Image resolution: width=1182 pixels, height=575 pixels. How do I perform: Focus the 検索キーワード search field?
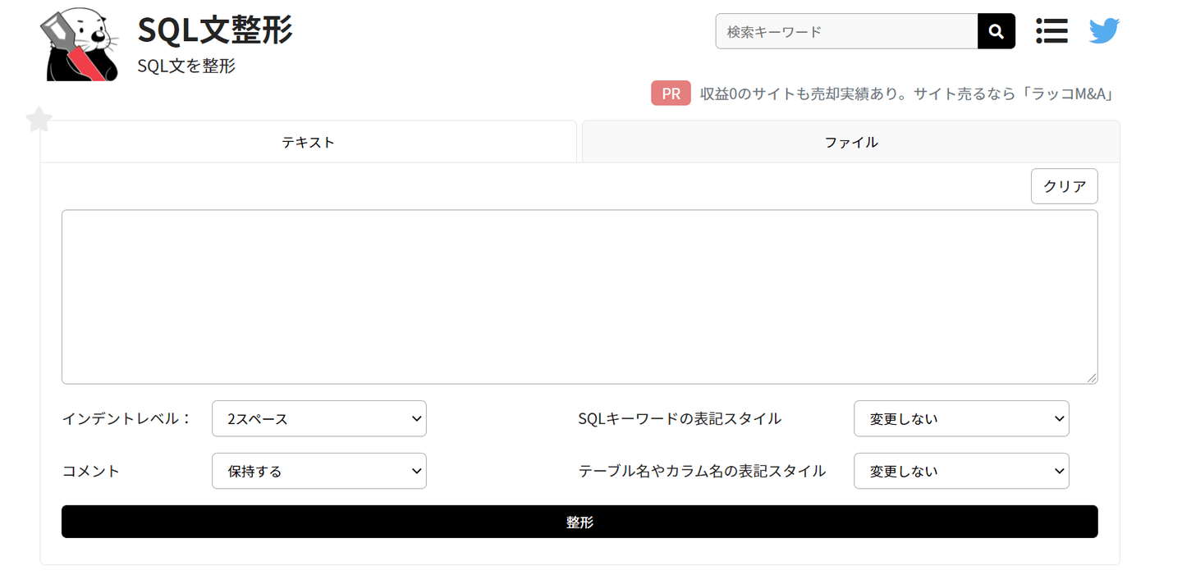click(x=846, y=31)
